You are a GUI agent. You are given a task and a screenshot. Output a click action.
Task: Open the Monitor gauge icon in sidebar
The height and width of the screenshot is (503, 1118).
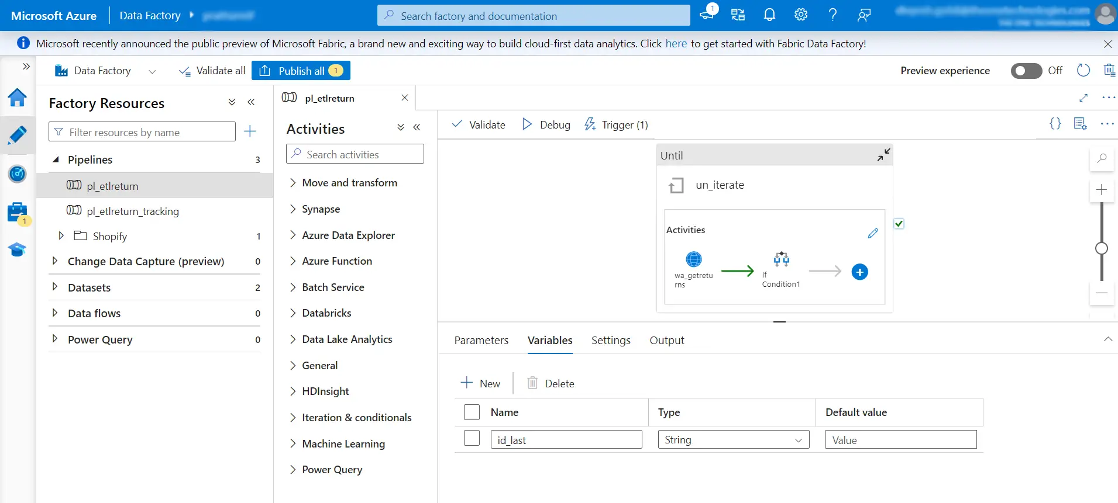click(x=17, y=174)
